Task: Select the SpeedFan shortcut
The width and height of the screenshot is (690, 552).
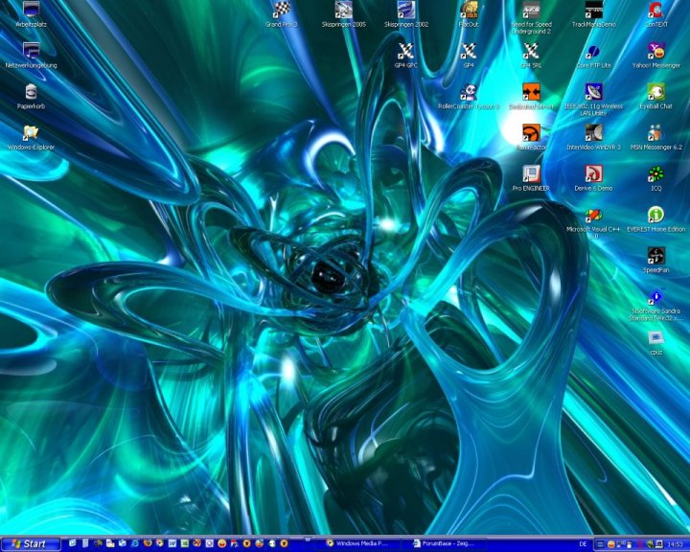Action: pyautogui.click(x=656, y=260)
